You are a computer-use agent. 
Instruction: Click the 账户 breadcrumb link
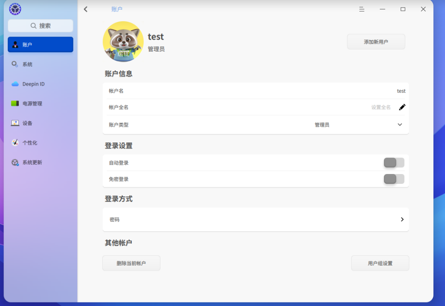pos(116,9)
